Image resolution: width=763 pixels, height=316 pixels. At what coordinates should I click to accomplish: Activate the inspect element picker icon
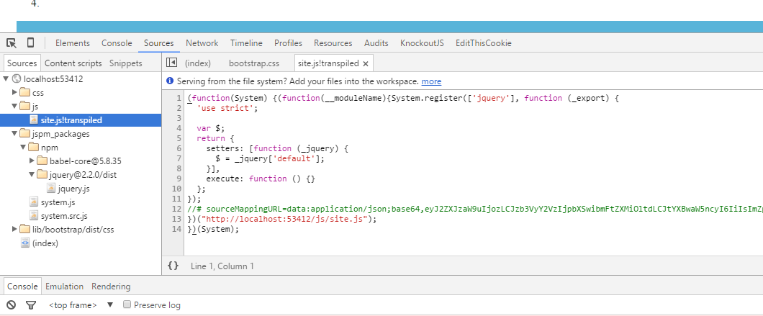(12, 43)
